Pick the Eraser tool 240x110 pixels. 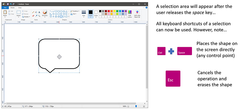point(33,16)
